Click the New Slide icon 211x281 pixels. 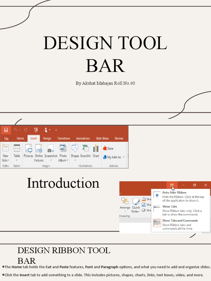(x=5, y=148)
